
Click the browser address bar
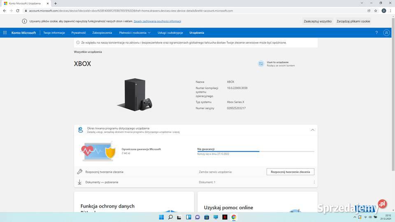coord(194,11)
